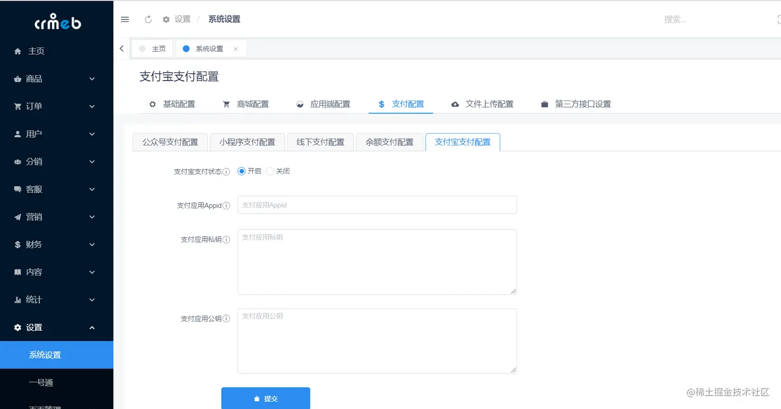781x409 pixels.
Task: Select the 支付宝支付配置 sub-tab
Action: [463, 142]
